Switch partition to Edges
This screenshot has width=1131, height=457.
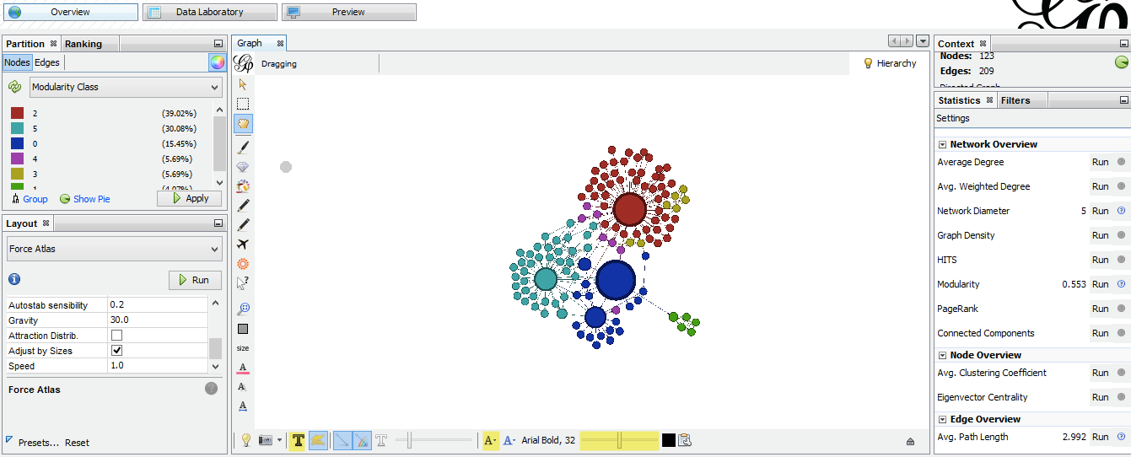pos(47,62)
